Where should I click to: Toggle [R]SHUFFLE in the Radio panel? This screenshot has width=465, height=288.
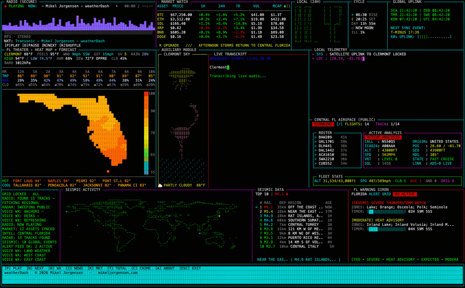70,45
